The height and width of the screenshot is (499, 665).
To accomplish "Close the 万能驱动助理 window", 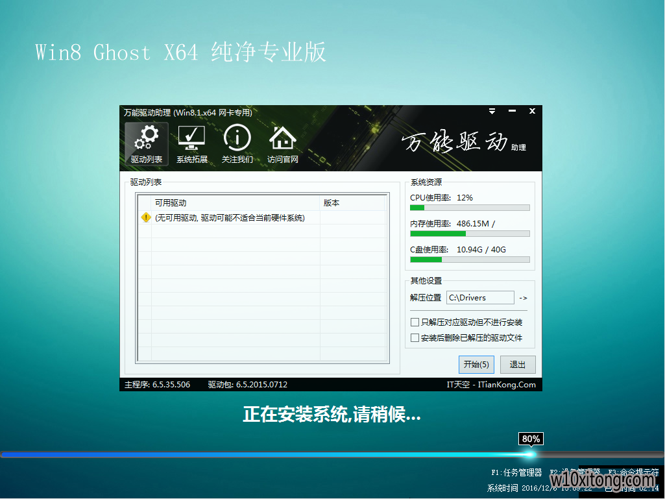I will 532,112.
